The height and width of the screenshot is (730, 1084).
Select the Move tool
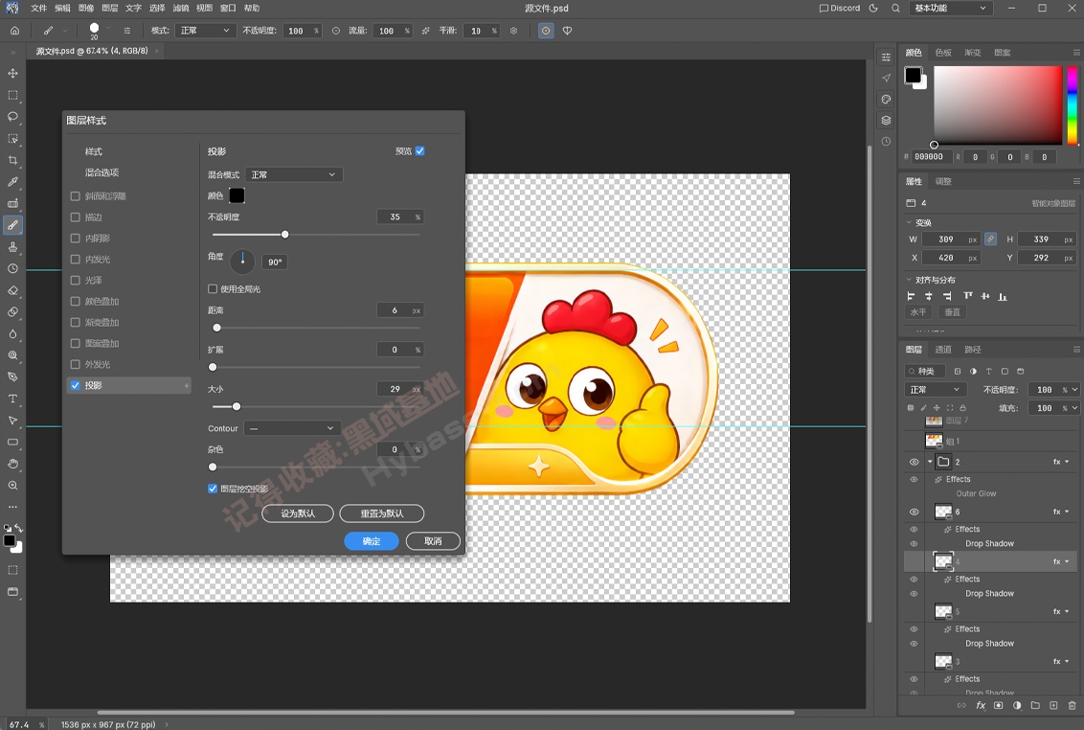(x=12, y=74)
